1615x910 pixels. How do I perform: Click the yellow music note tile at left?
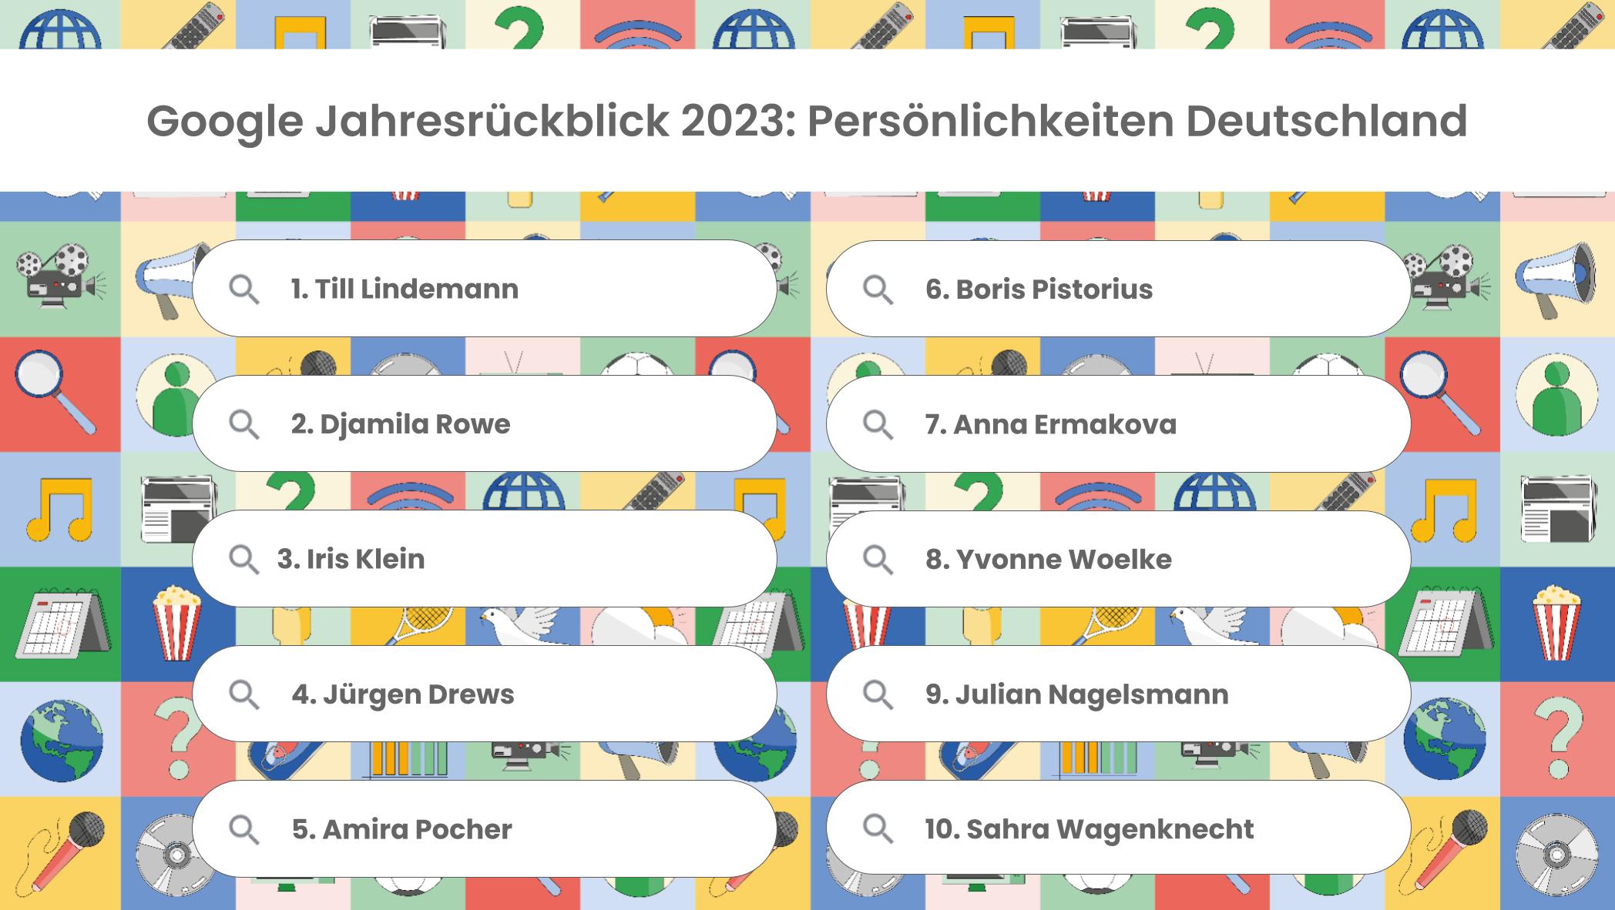click(60, 509)
